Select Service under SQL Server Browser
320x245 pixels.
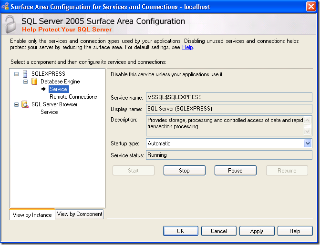coord(49,112)
